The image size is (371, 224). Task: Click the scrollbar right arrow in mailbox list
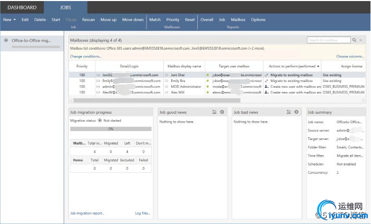pos(363,100)
